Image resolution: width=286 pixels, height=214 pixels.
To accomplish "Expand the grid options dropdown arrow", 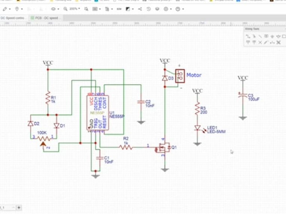I will (x=100, y=9).
